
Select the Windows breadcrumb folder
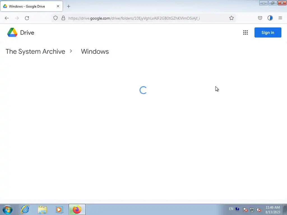pyautogui.click(x=95, y=52)
